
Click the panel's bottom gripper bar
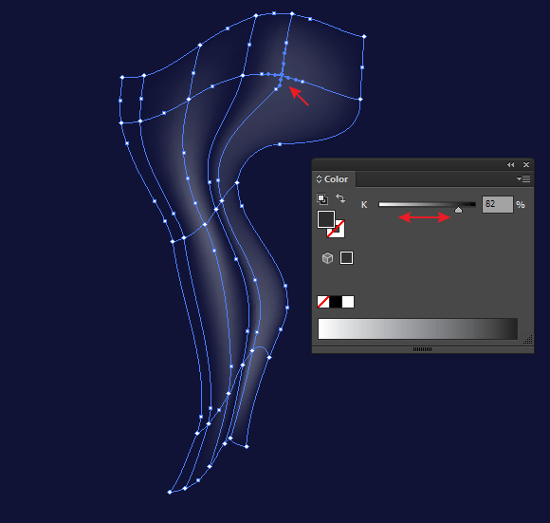423,349
